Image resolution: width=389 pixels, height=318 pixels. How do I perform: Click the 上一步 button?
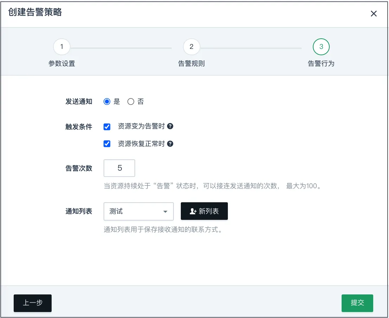33,303
